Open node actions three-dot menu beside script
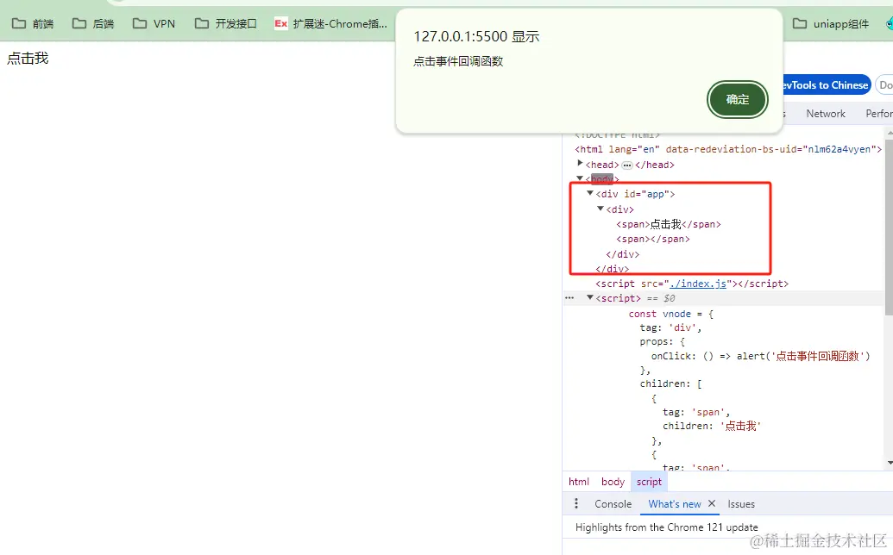The width and height of the screenshot is (893, 555). [x=569, y=298]
